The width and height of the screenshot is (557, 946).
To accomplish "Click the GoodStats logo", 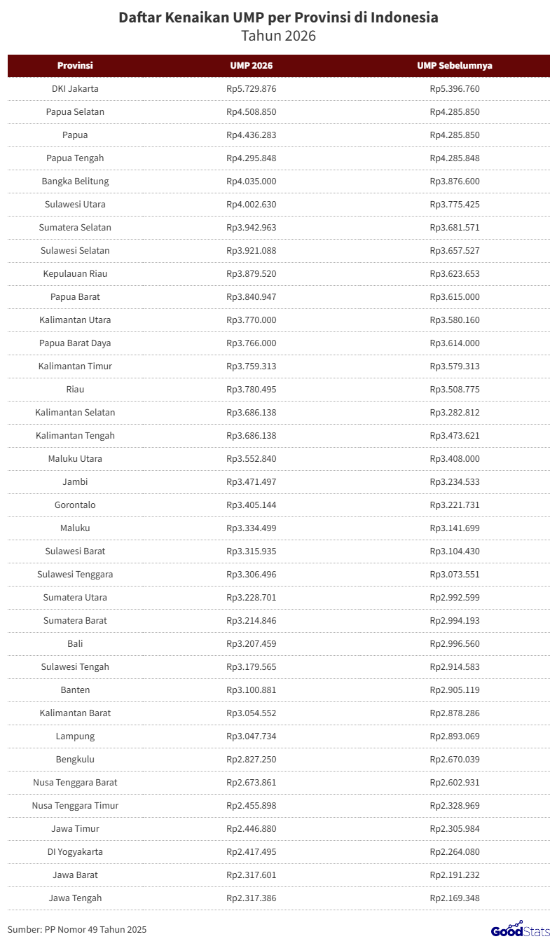I will pos(520,929).
